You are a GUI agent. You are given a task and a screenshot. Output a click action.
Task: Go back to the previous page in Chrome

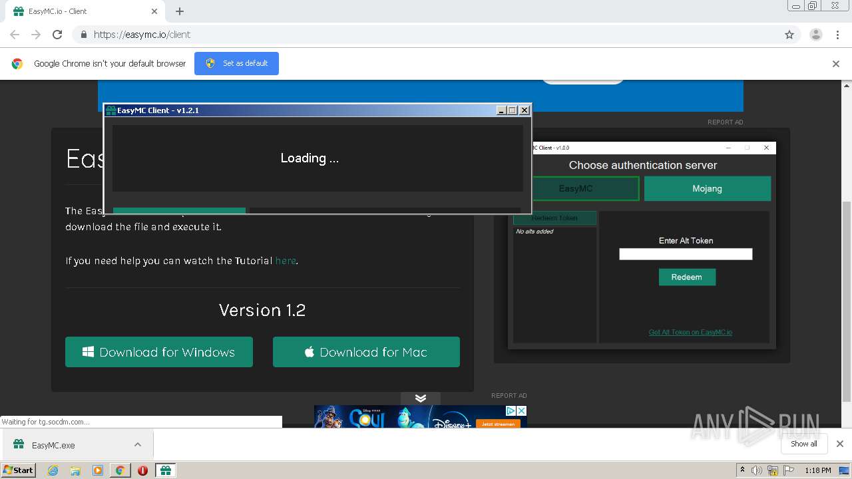pyautogui.click(x=15, y=35)
